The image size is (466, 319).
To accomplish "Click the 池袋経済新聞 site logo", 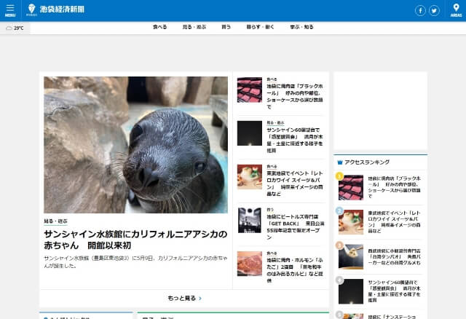I will (x=55, y=9).
